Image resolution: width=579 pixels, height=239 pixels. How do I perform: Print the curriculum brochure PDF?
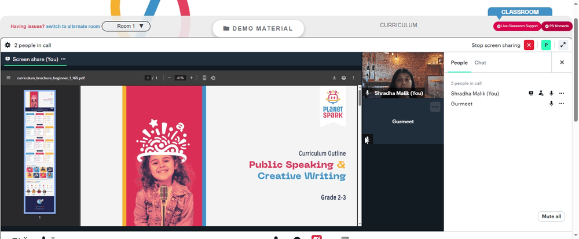344,78
